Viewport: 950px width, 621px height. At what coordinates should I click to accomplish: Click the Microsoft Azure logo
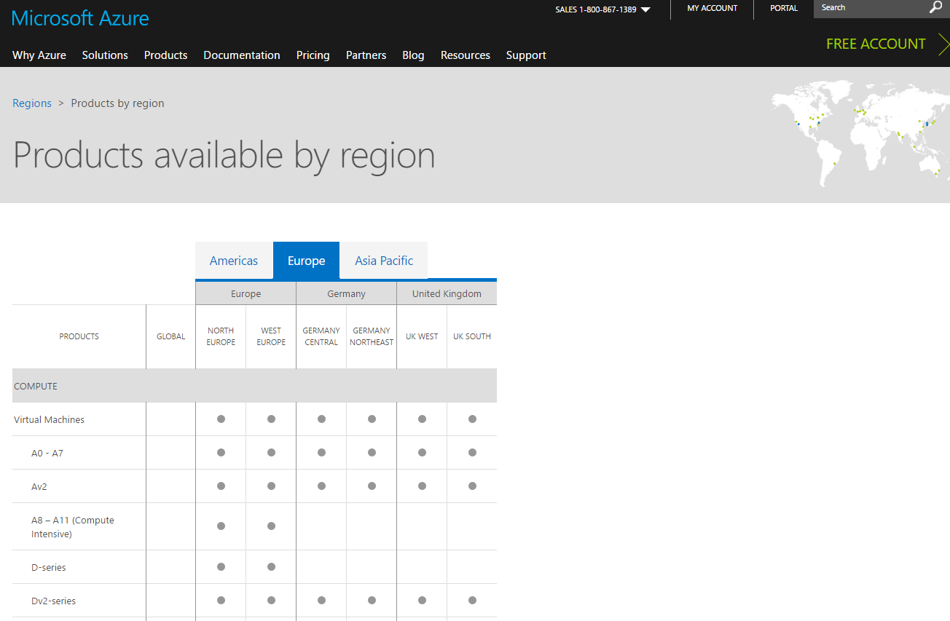coord(80,17)
